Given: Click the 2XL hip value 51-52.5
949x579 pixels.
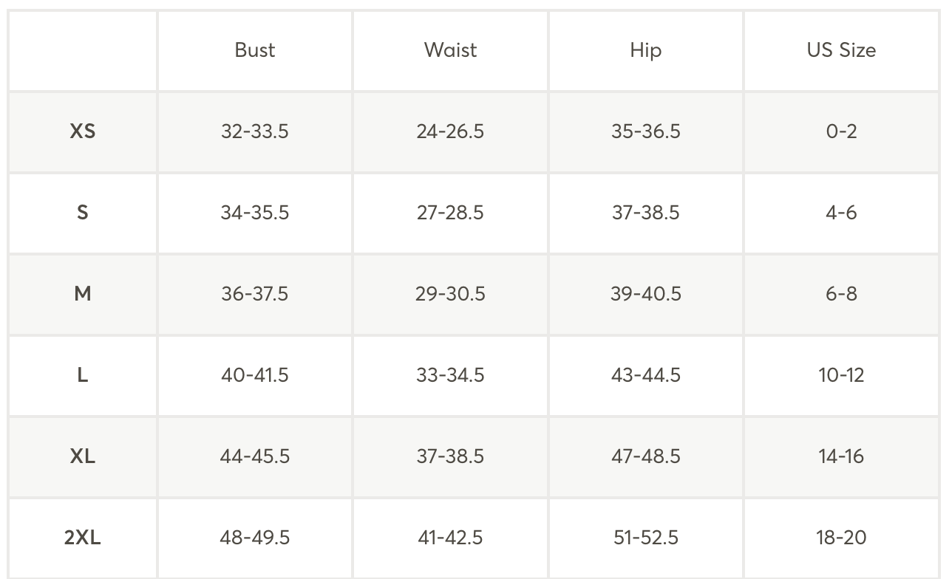Looking at the screenshot, I should (645, 538).
